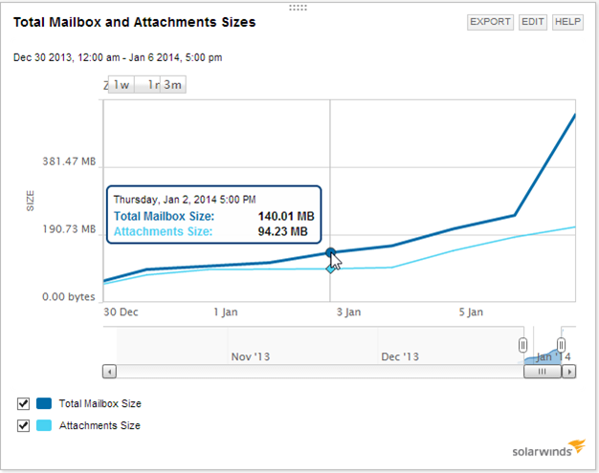The image size is (599, 473).
Task: Select the 1m zoom range
Action: click(x=150, y=85)
